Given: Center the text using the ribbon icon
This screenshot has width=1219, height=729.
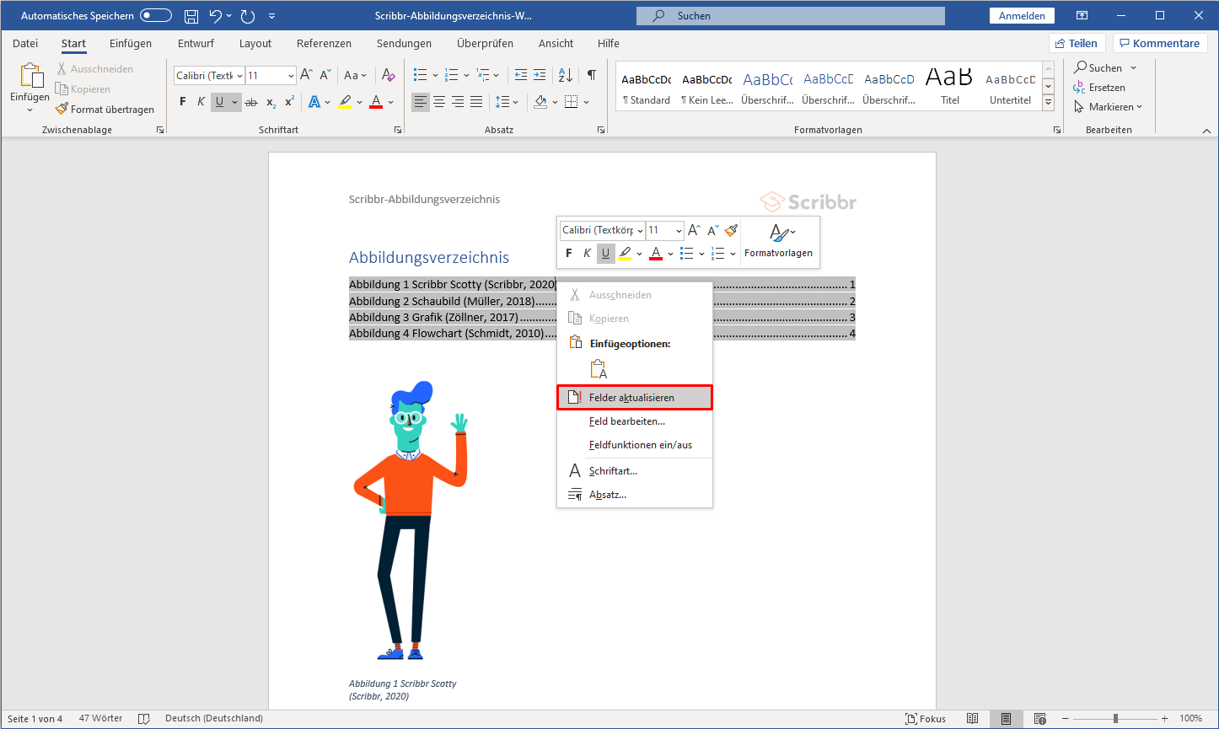Looking at the screenshot, I should pos(438,102).
